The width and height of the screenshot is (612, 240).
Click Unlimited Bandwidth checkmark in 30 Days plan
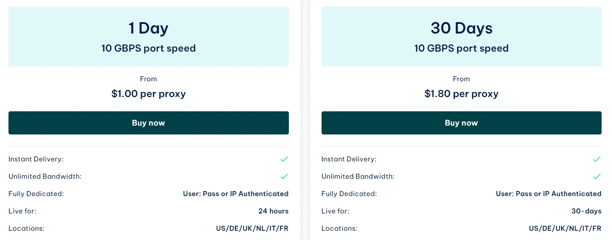click(x=597, y=176)
